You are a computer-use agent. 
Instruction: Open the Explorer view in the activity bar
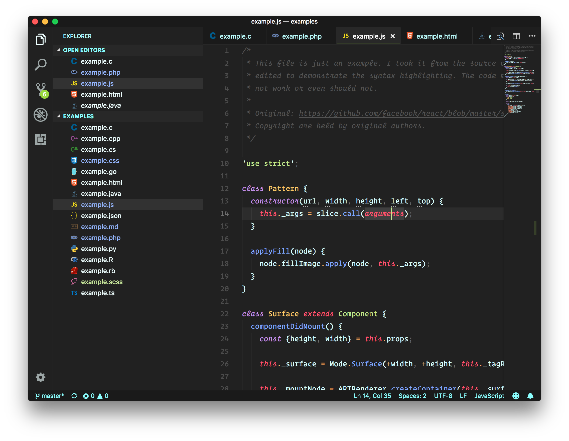[x=41, y=40]
